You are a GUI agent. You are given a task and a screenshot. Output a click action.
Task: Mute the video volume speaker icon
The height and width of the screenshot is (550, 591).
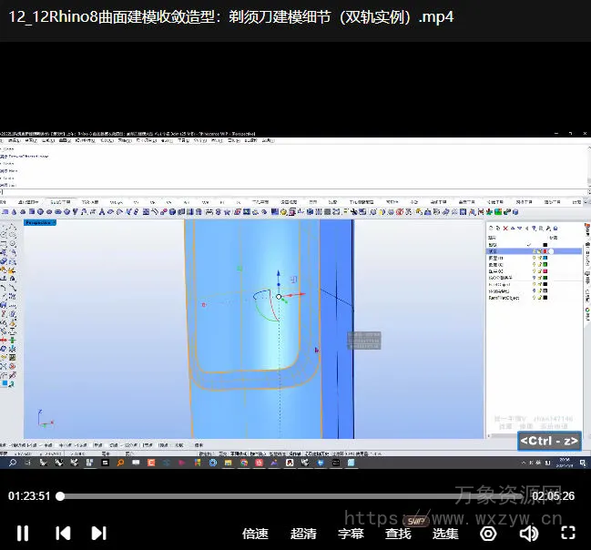pos(528,534)
